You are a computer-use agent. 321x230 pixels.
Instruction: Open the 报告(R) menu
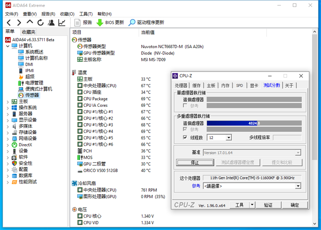pyautogui.click(x=48, y=14)
